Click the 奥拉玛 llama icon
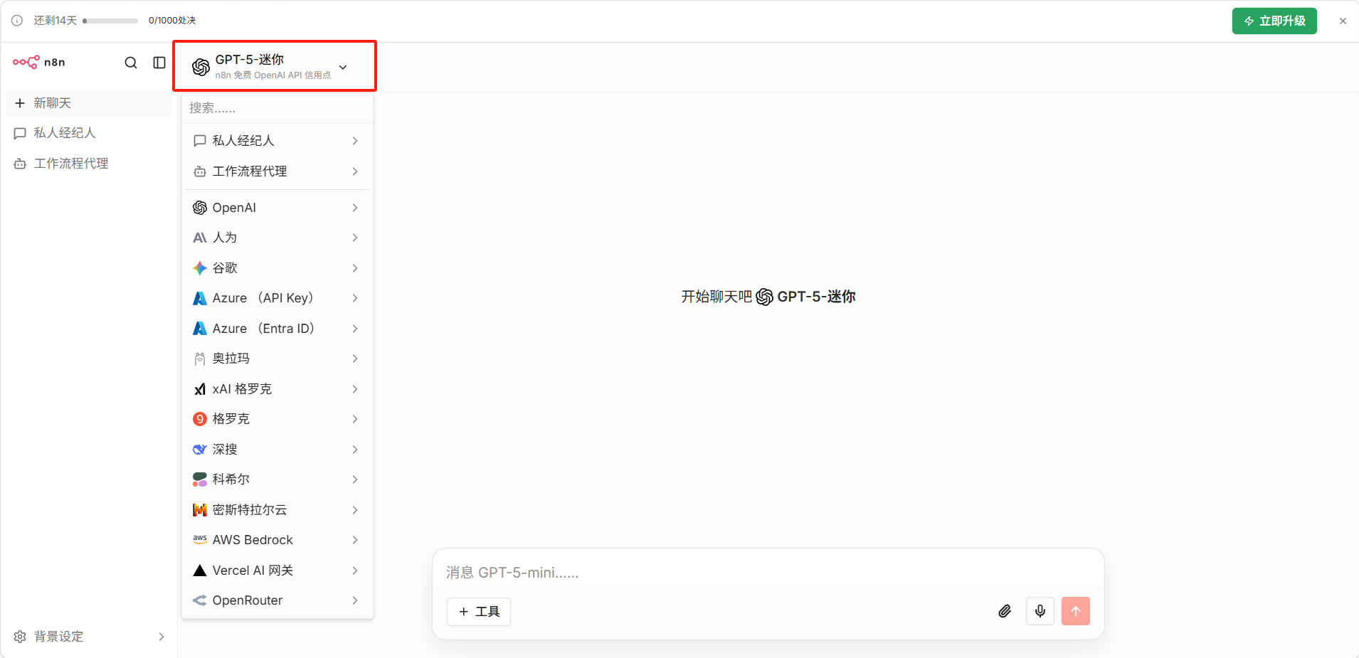 pos(200,359)
